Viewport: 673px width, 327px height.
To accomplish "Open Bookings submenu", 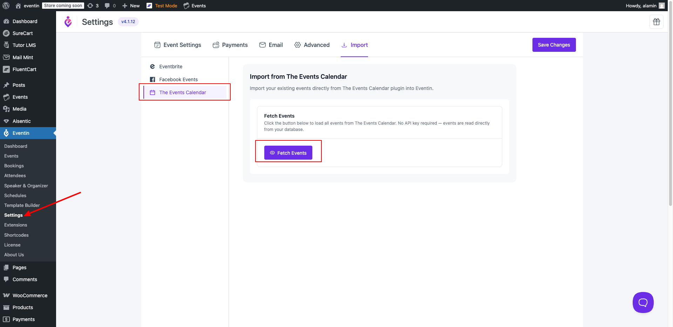I will point(14,166).
